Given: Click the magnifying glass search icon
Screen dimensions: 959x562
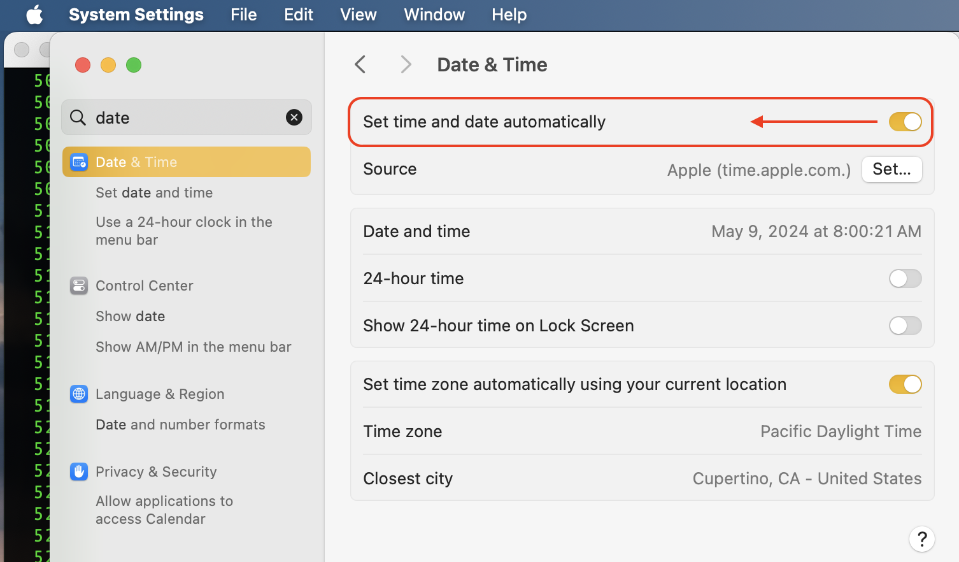Looking at the screenshot, I should tap(78, 118).
